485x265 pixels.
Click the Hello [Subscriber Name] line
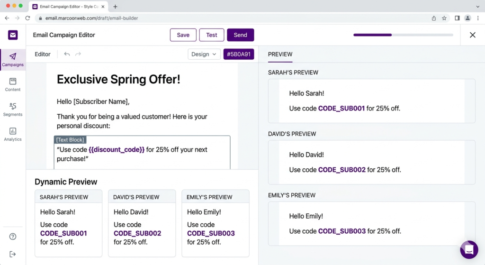(x=93, y=101)
